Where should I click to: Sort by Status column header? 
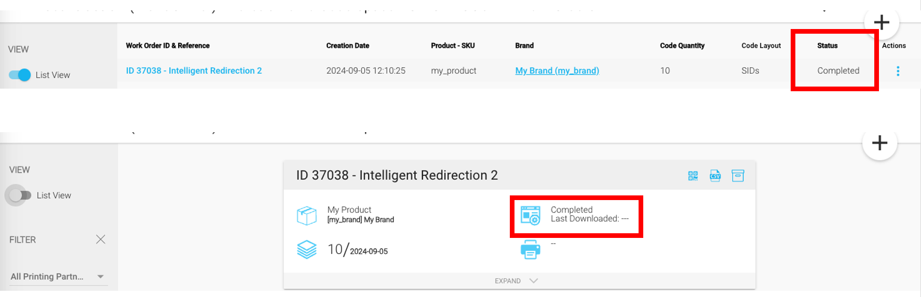827,46
